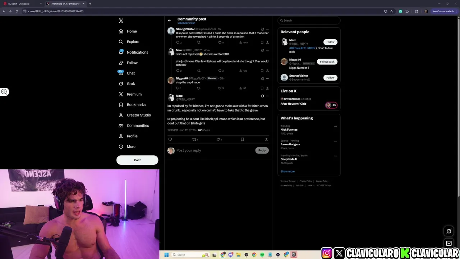Open more options on 'stop the cap' reply
This screenshot has width=460, height=259.
[267, 78]
